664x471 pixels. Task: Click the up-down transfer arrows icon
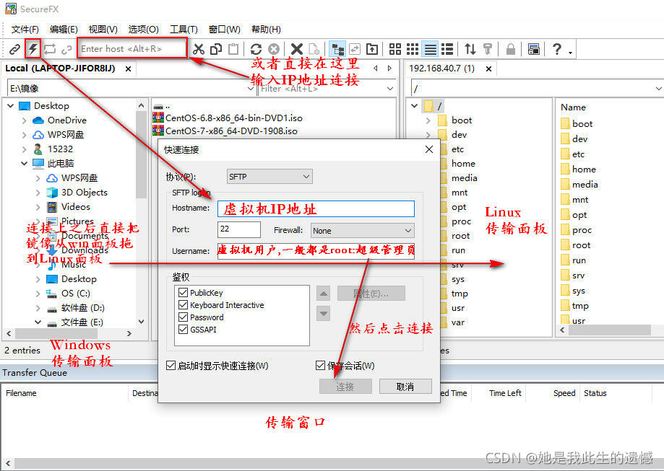[x=470, y=49]
